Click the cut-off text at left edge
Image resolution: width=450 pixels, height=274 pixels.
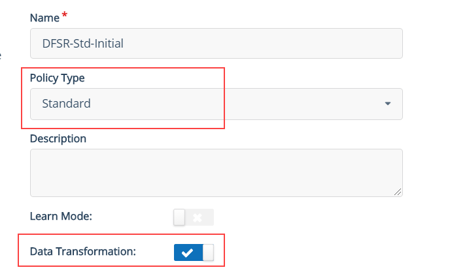(1, 55)
